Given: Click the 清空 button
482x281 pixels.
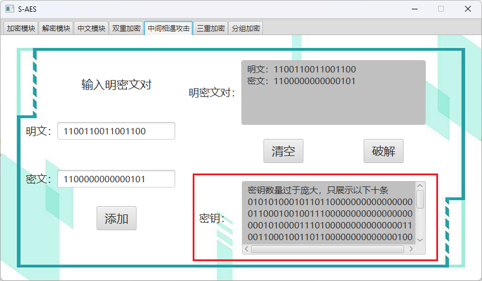Looking at the screenshot, I should tap(283, 151).
